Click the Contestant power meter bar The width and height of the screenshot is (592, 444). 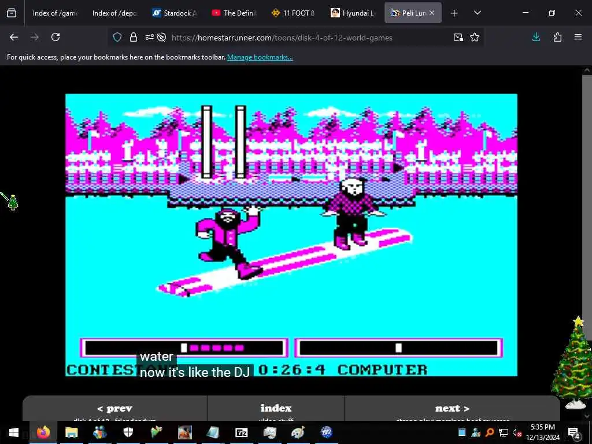tap(184, 347)
